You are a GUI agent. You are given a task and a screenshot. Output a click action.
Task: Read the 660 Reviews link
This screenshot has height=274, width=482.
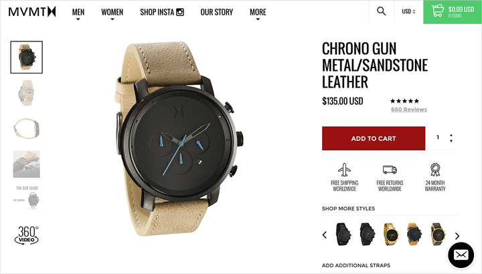tap(409, 110)
